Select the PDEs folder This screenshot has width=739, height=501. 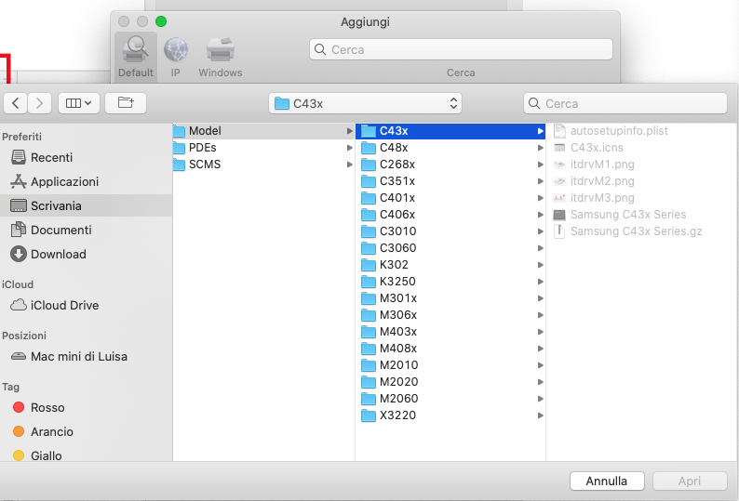tap(263, 148)
